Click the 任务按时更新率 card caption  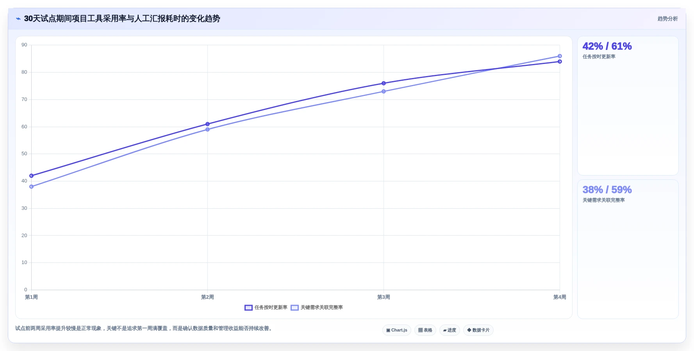[599, 57]
